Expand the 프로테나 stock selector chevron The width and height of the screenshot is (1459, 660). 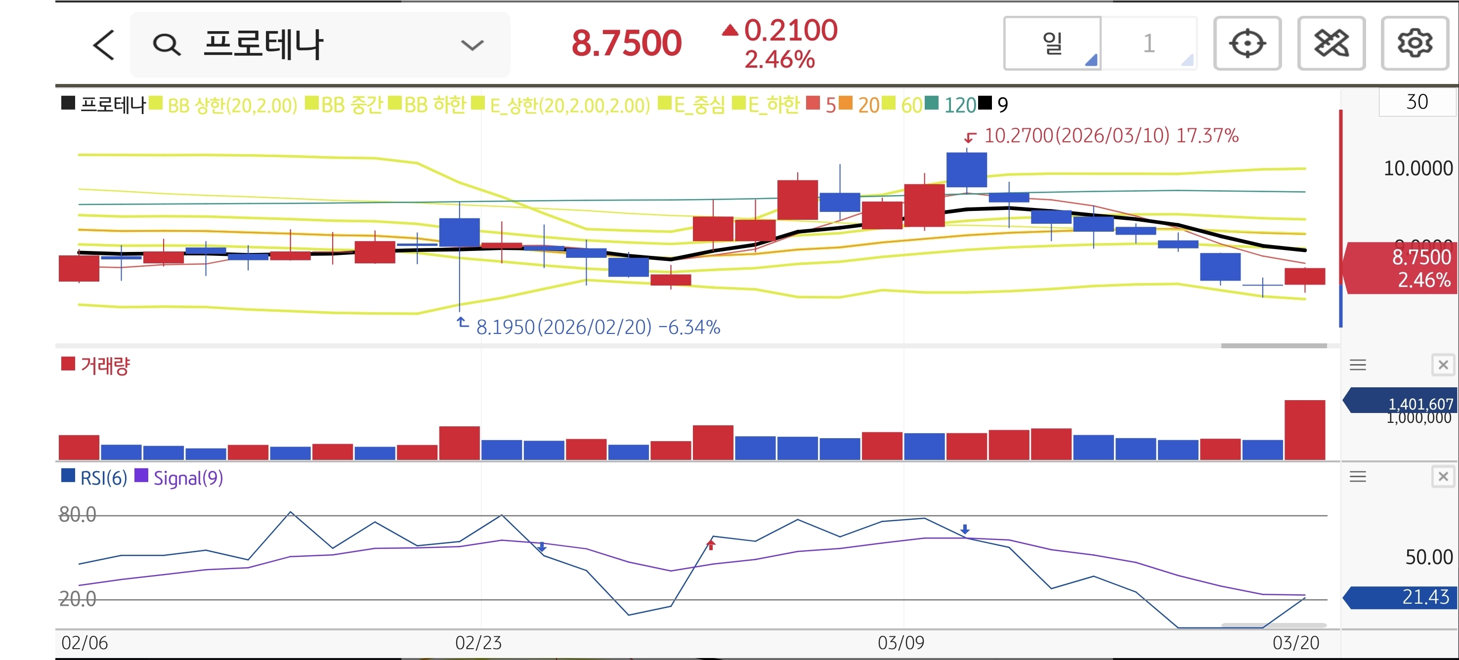(x=472, y=45)
